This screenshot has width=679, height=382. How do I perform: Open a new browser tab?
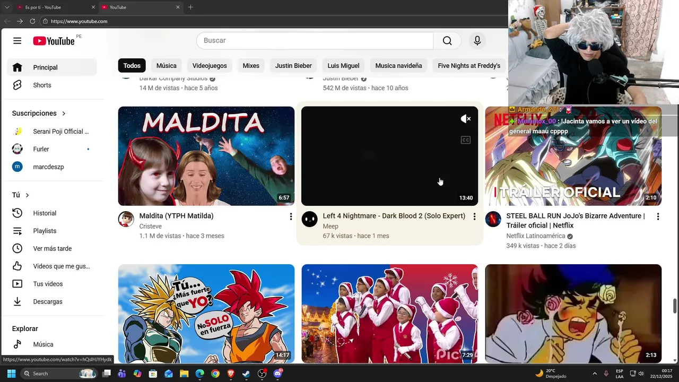tap(190, 7)
